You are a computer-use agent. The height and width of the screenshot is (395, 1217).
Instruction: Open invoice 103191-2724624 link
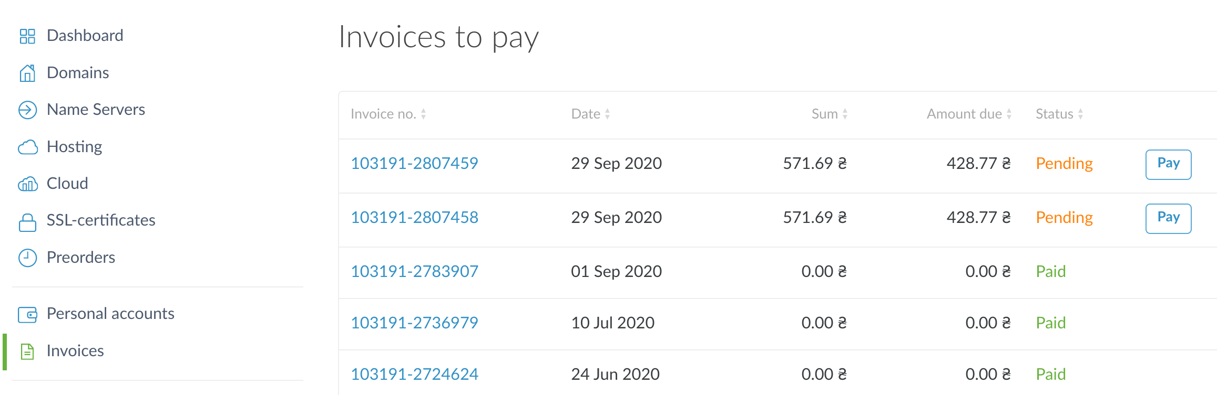(414, 374)
